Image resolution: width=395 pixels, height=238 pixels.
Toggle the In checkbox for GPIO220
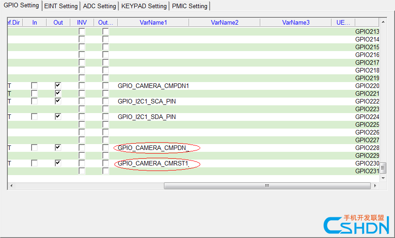tap(34, 86)
